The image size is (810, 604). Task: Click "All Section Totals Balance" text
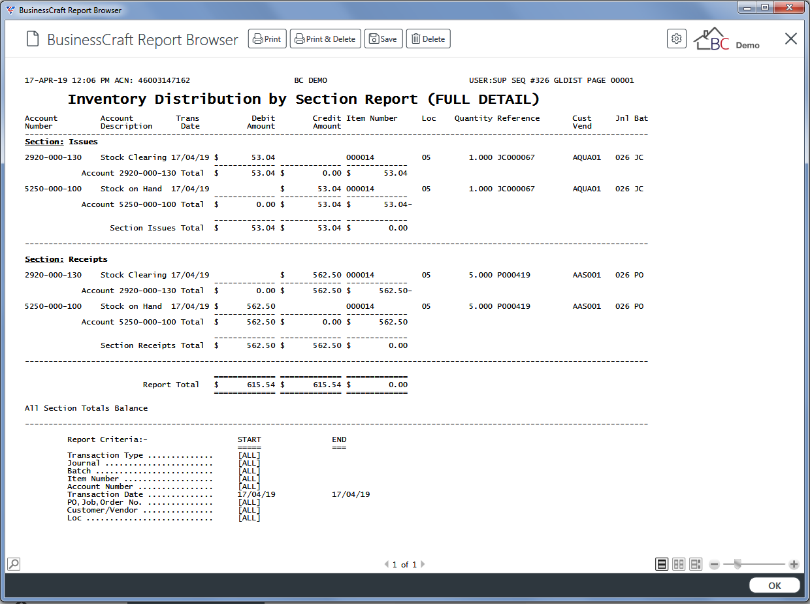coord(86,408)
